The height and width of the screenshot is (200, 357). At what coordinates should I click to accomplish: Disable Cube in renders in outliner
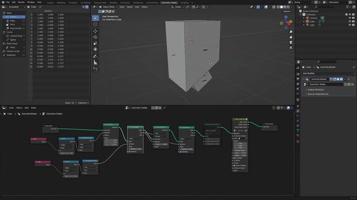pos(353,21)
